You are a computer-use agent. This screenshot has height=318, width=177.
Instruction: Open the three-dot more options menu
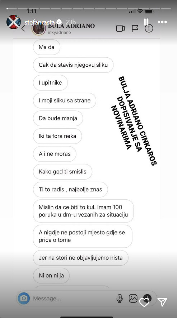coord(162,22)
